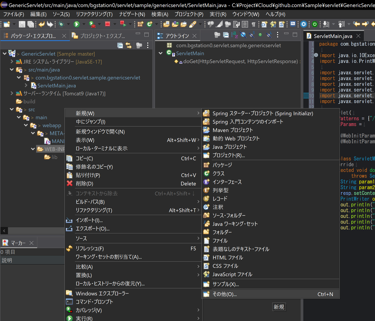Collapse the src/main/java source folder
The image size is (375, 321).
[12, 70]
